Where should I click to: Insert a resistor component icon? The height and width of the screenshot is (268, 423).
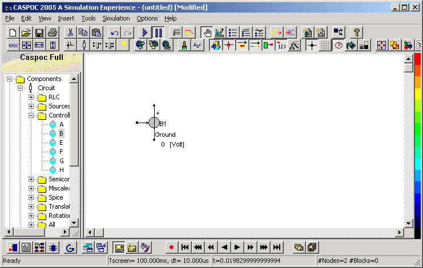click(84, 45)
